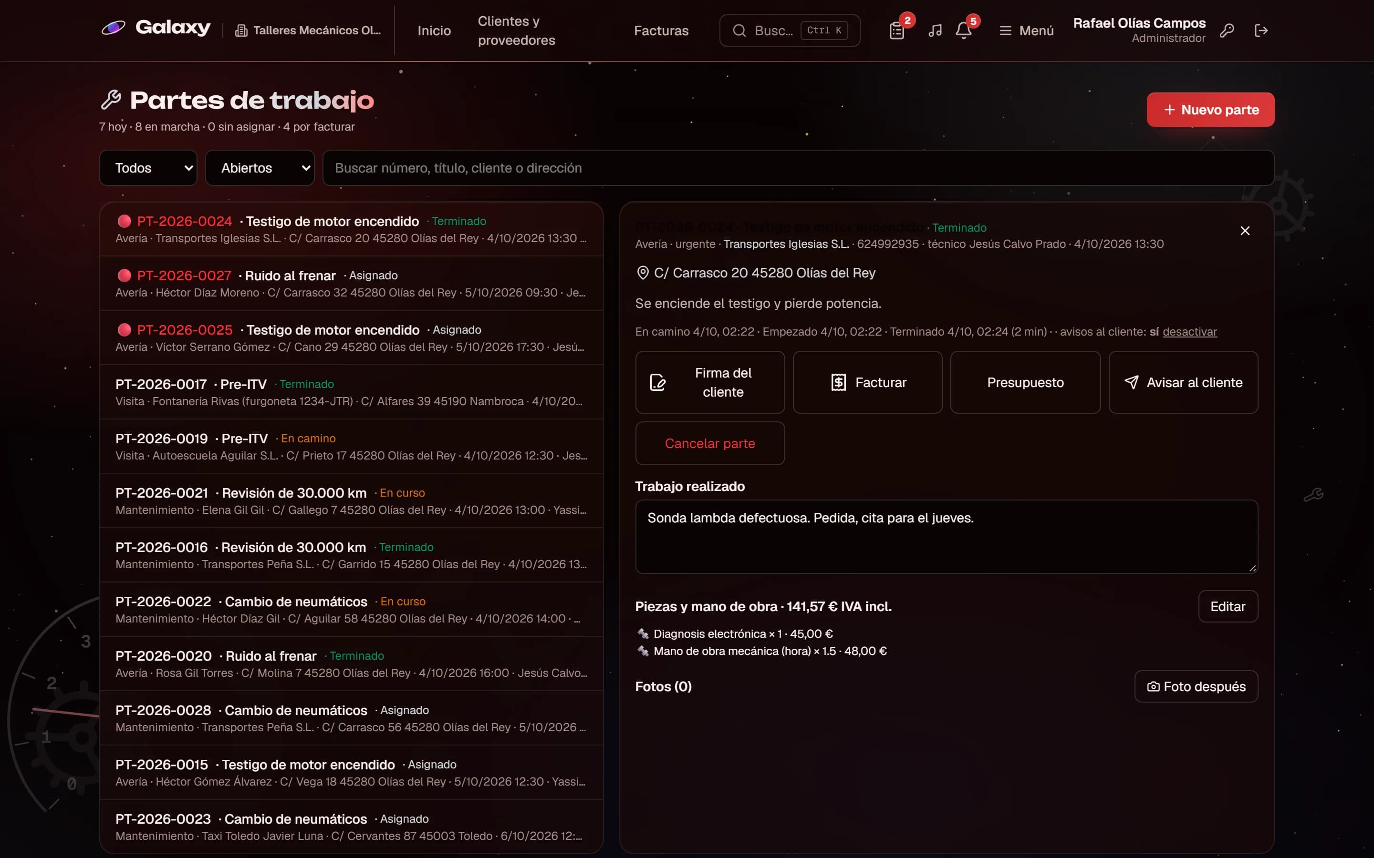
Task: Open the Menú hamburger menu
Action: click(x=1027, y=31)
